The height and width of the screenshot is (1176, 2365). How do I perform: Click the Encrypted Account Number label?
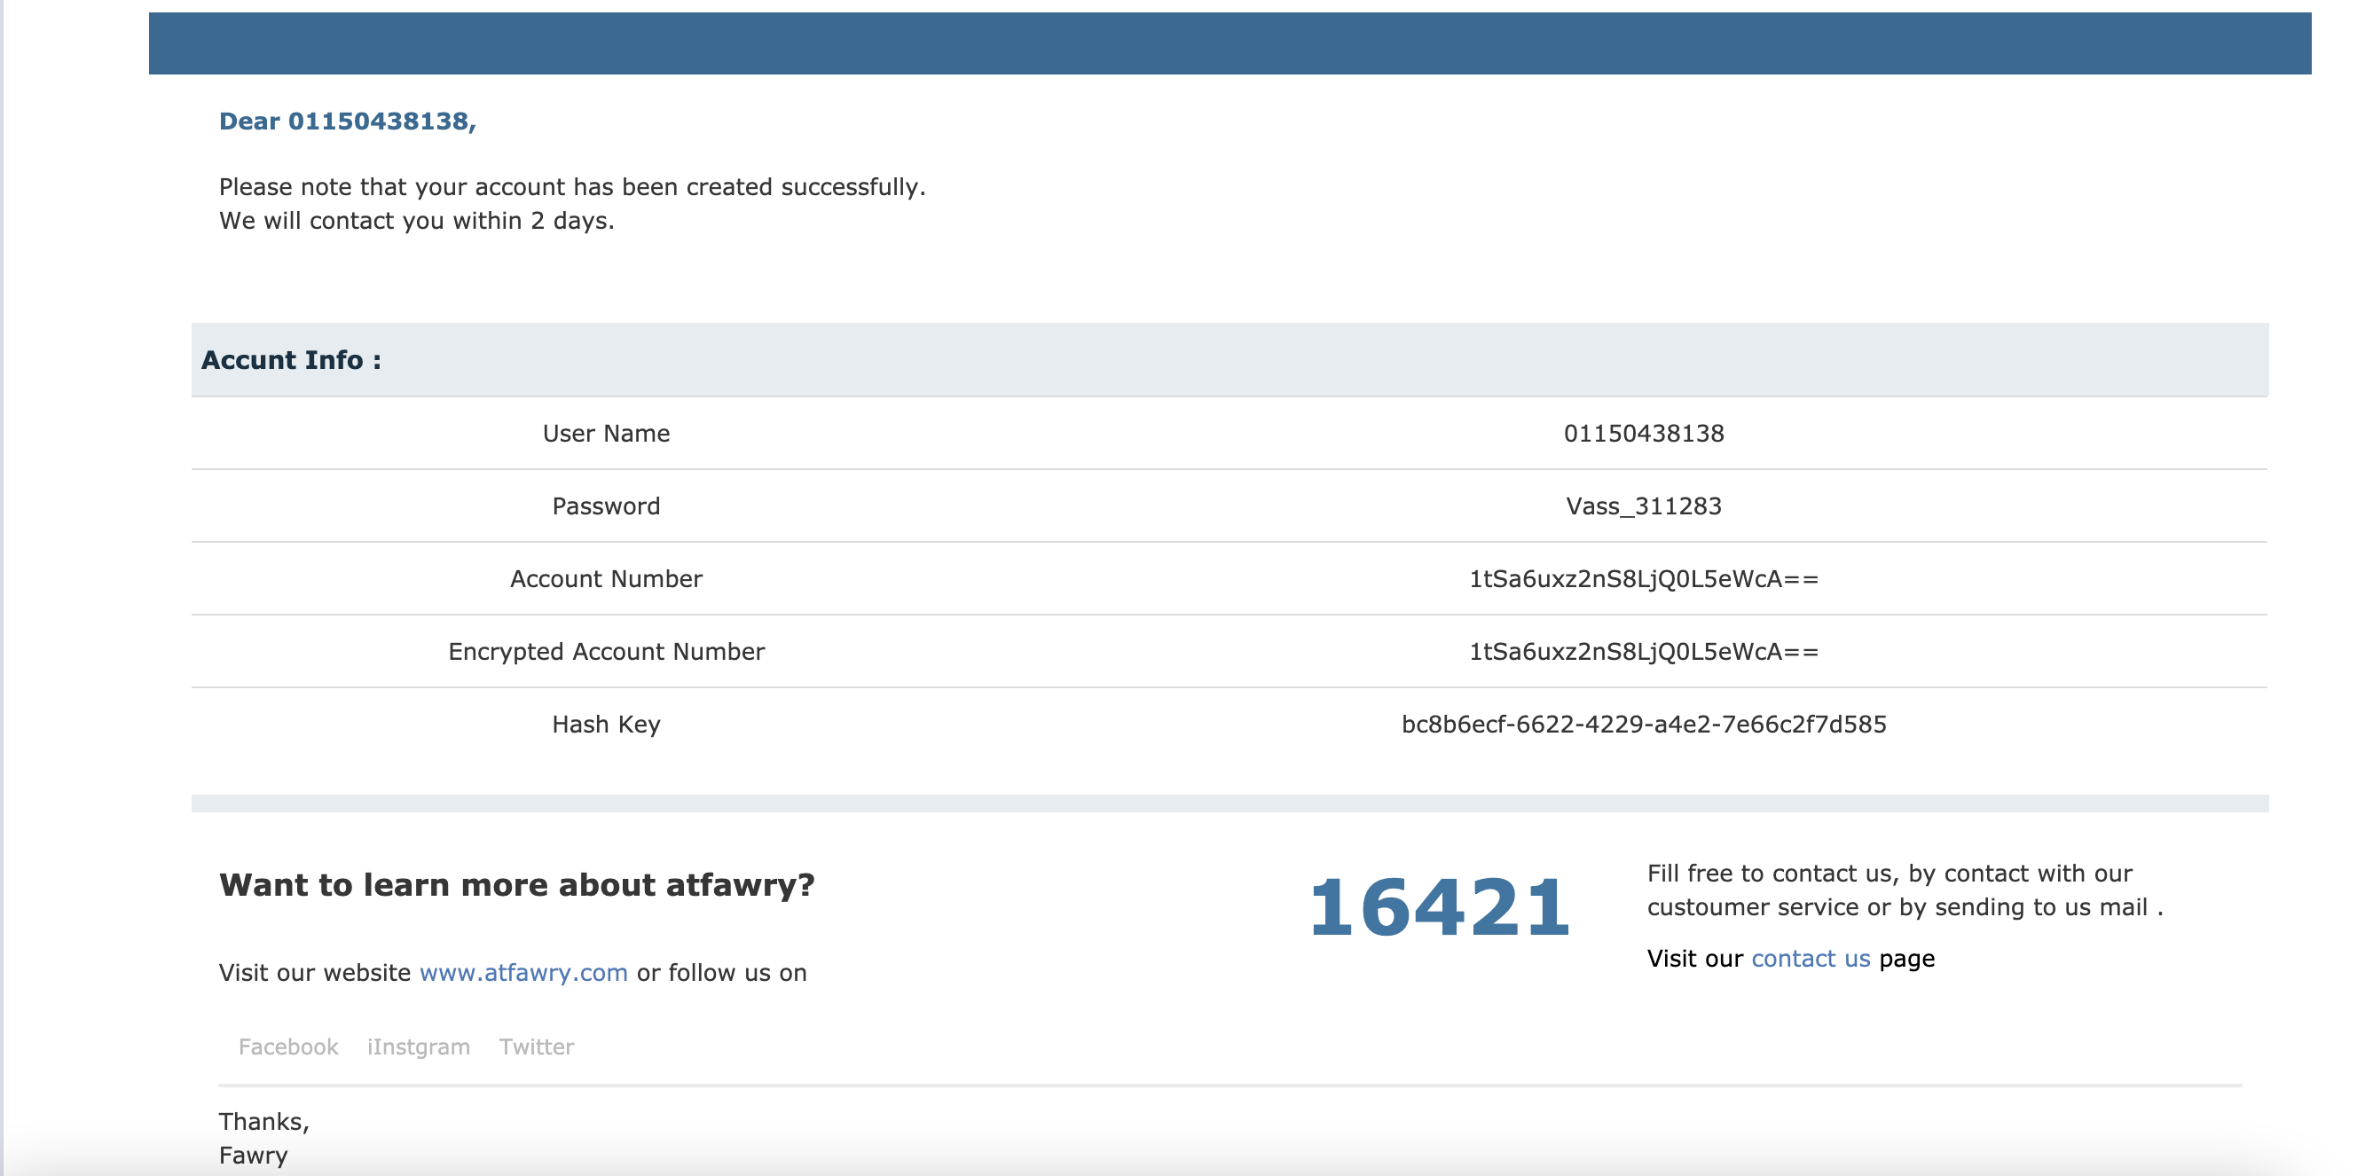[606, 651]
